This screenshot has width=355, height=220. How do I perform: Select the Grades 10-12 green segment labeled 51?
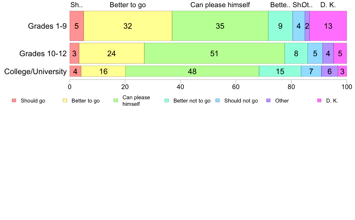tap(214, 53)
